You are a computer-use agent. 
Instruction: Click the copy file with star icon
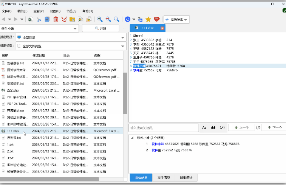pyautogui.click(x=80, y=19)
